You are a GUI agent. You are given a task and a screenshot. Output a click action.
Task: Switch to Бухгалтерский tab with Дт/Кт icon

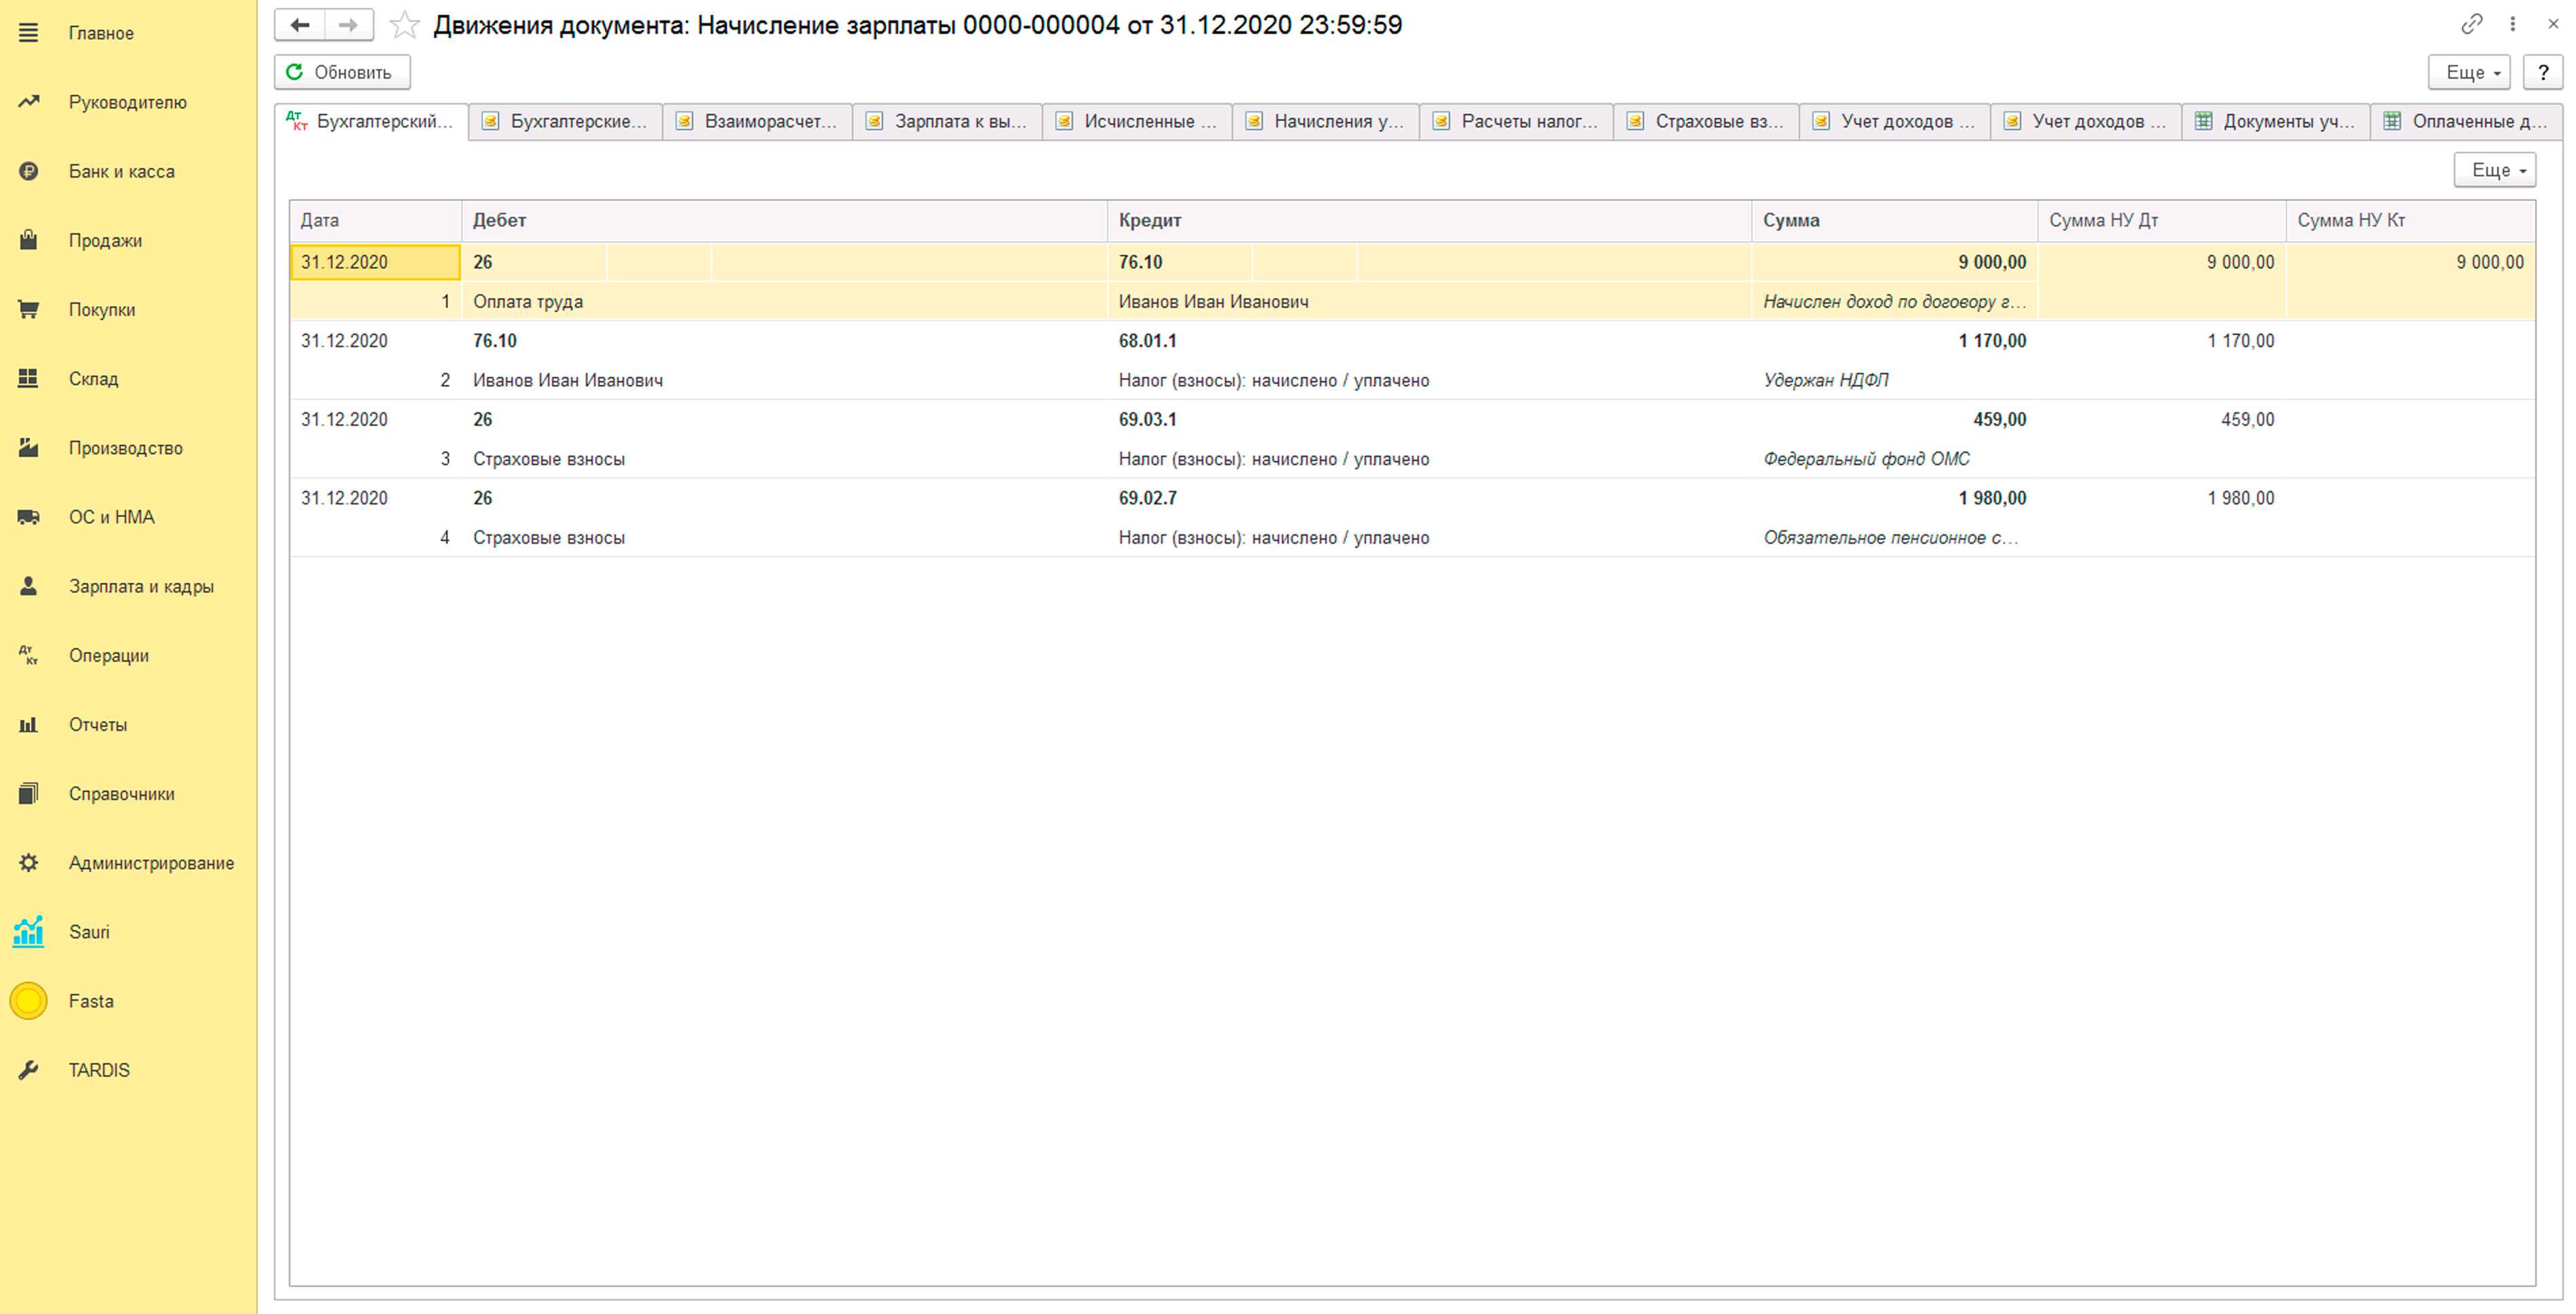[x=371, y=121]
